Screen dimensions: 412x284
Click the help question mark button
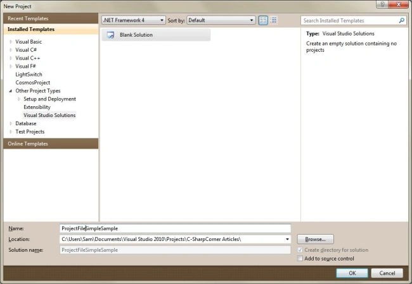pyautogui.click(x=383, y=4)
